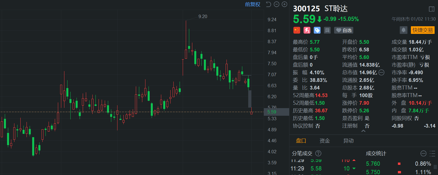This screenshot has height=175, width=438.
Task: Click the ellipsis next to 总市值
Action: [381, 73]
